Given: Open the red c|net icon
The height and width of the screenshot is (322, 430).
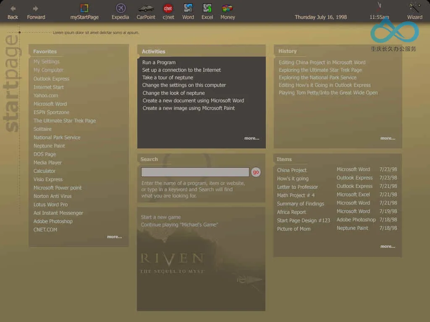Looking at the screenshot, I should [x=168, y=8].
